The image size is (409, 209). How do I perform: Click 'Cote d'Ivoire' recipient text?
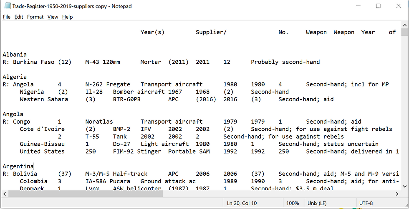42,129
